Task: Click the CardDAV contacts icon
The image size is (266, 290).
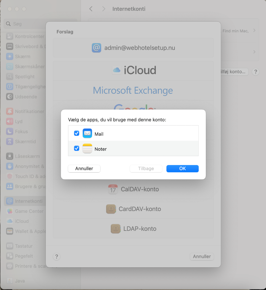Action: [x=111, y=209]
